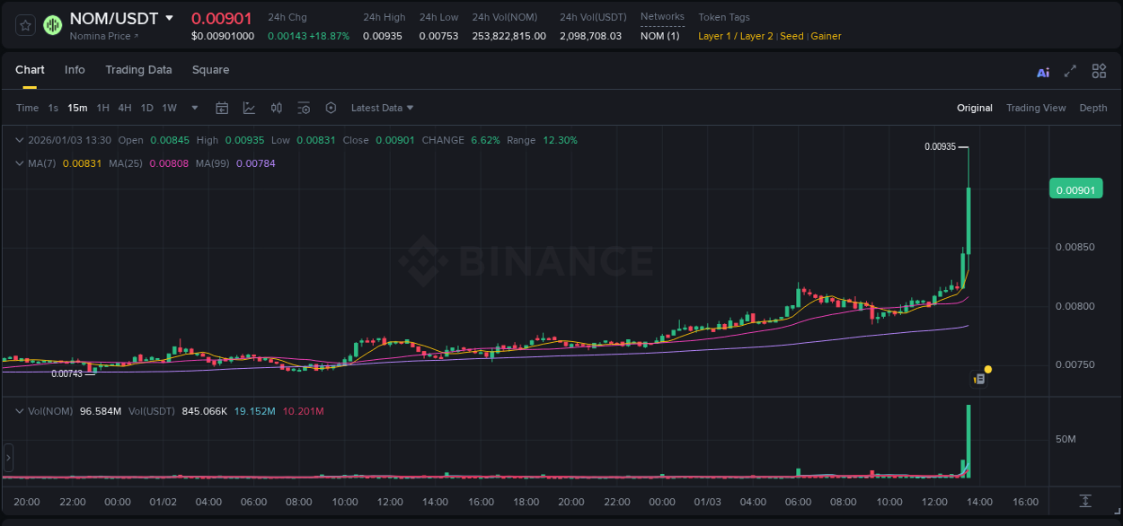Image resolution: width=1123 pixels, height=526 pixels.
Task: Click the current price label 0.00901
Action: 1075,188
